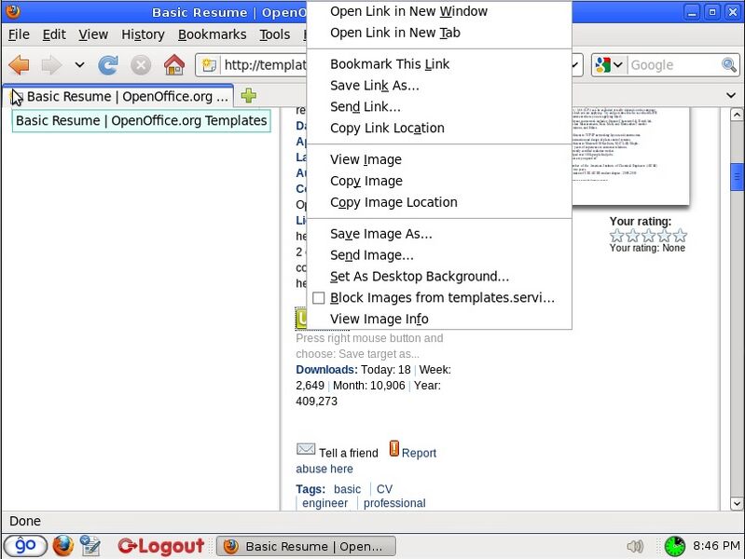Rate the template with the third star
The image size is (745, 559).
649,236
